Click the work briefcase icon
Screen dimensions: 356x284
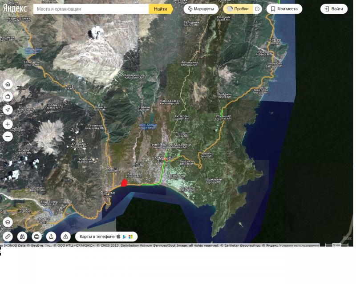[8, 96]
